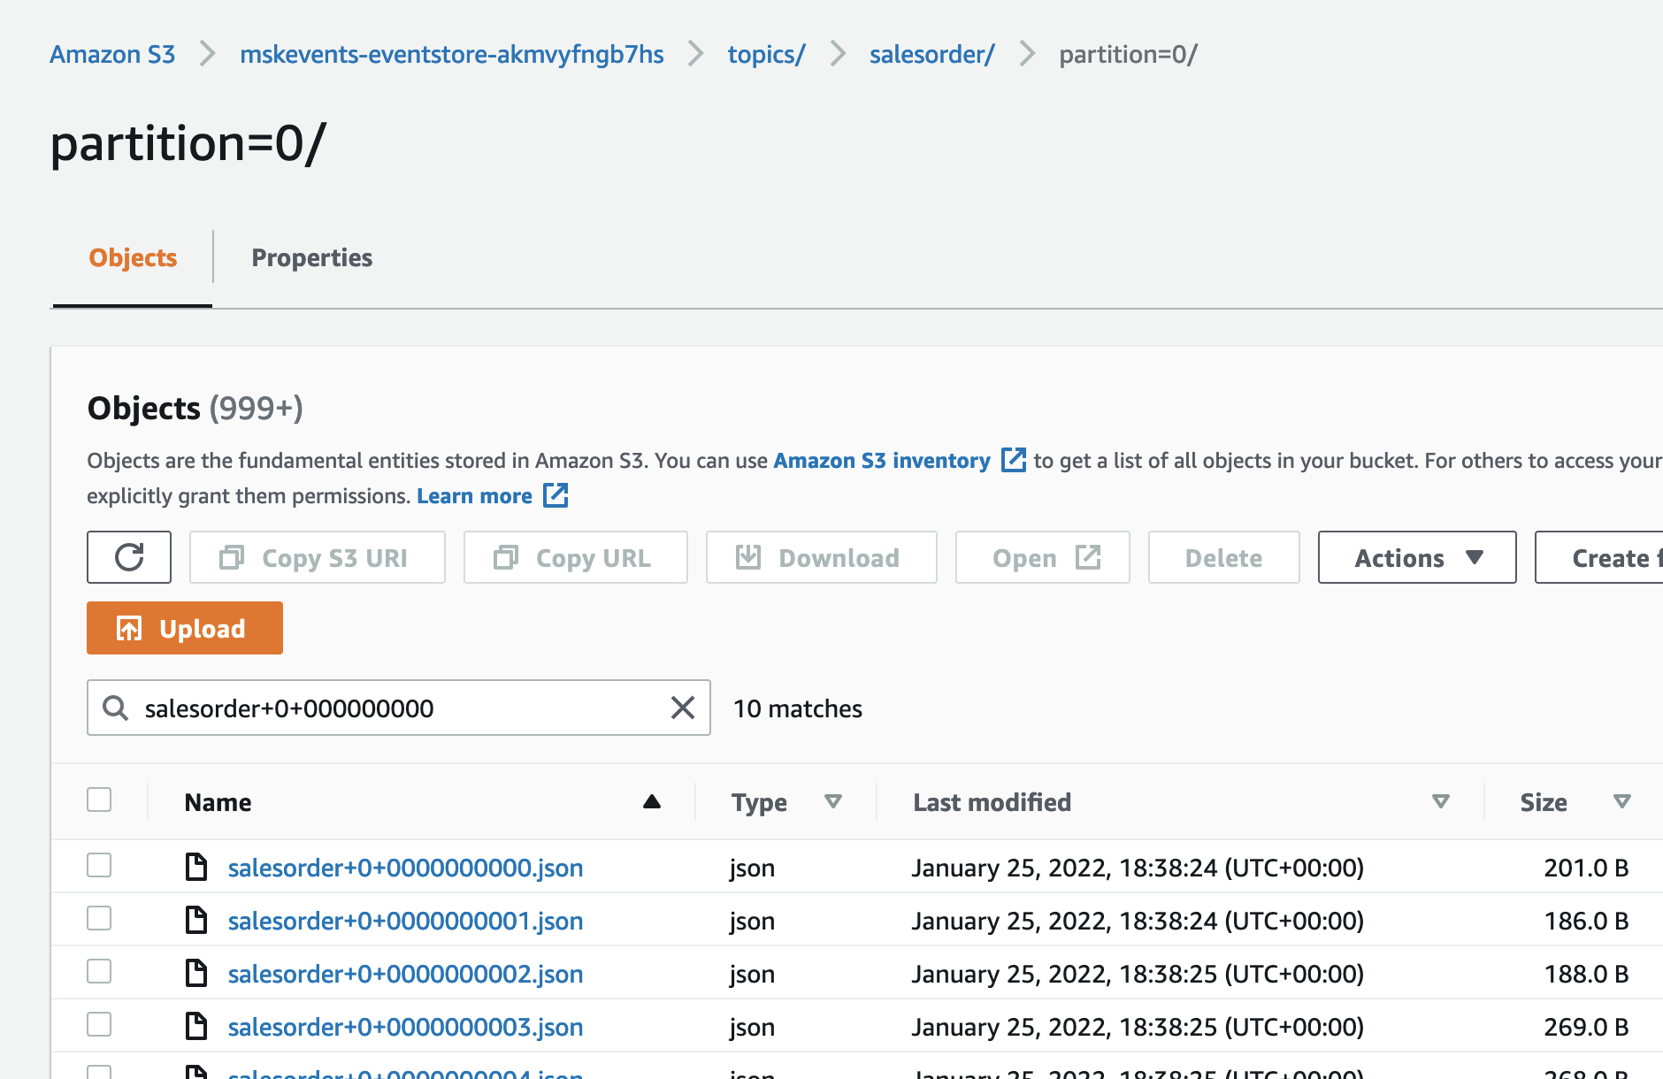Focus the object prefix search field
The image size is (1663, 1079).
click(399, 708)
